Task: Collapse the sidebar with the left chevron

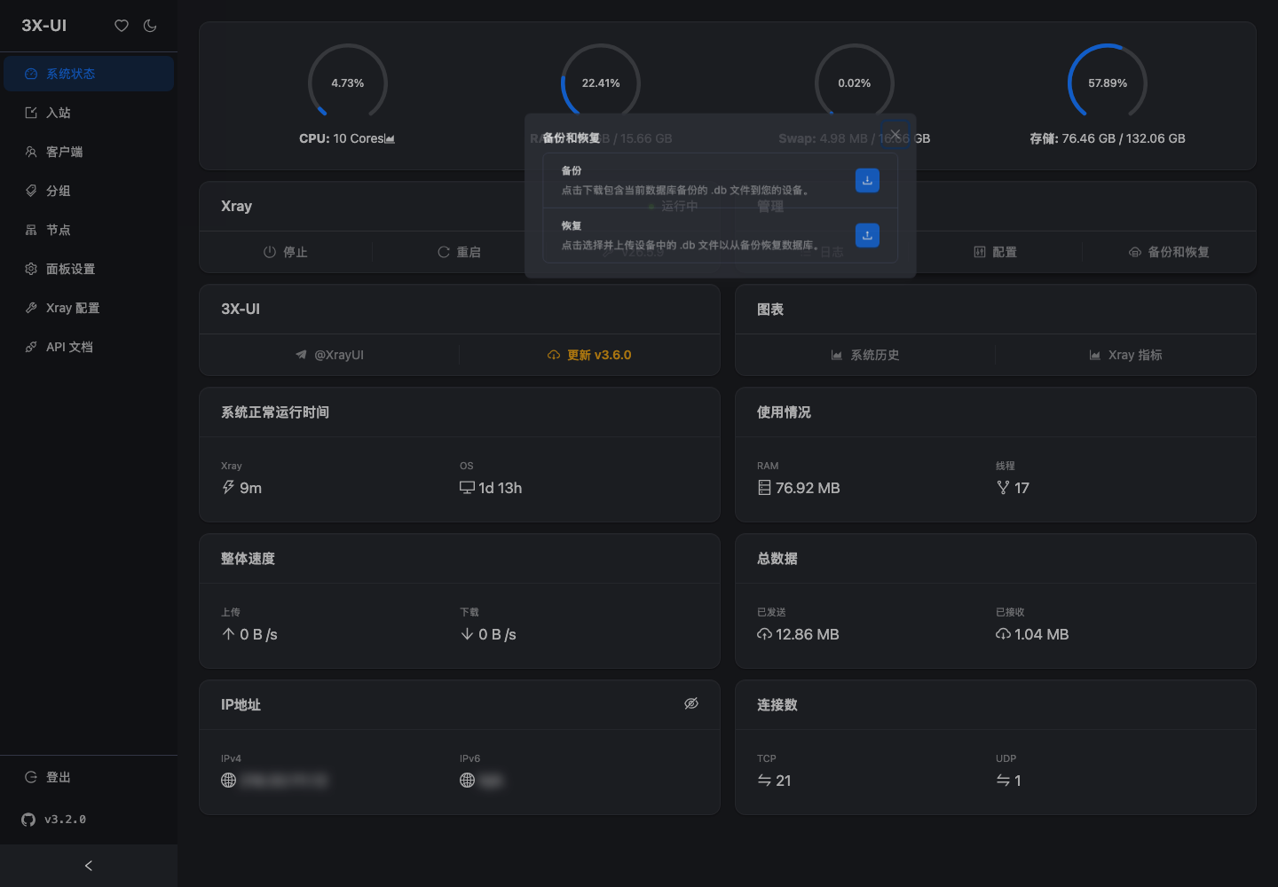Action: tap(89, 866)
